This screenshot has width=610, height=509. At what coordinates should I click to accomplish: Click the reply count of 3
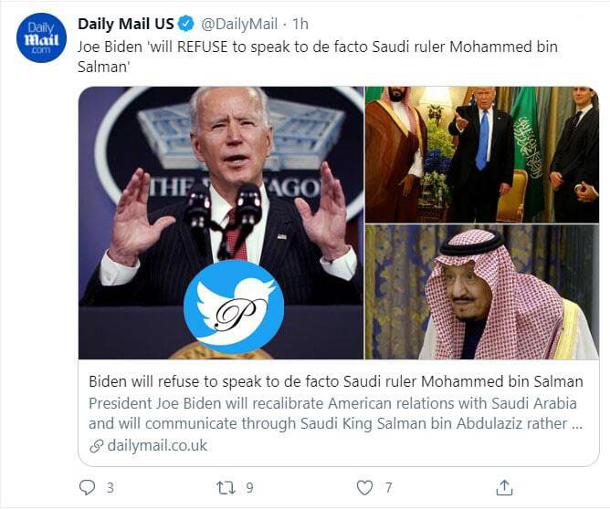[x=110, y=488]
